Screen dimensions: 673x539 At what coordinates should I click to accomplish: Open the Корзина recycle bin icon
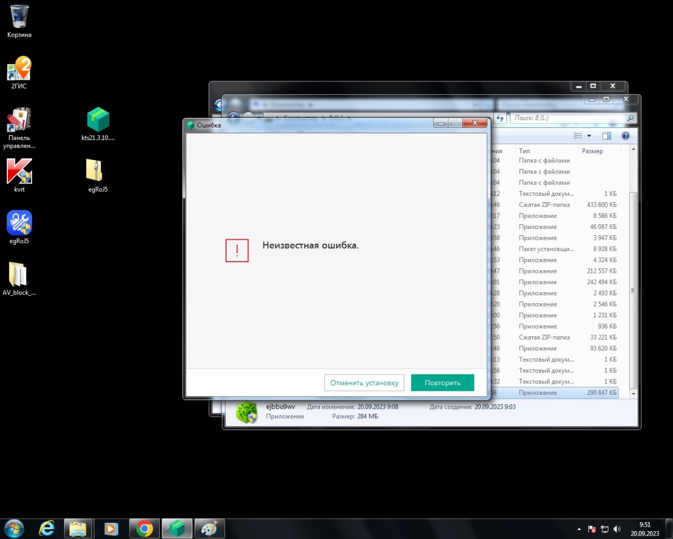(19, 21)
